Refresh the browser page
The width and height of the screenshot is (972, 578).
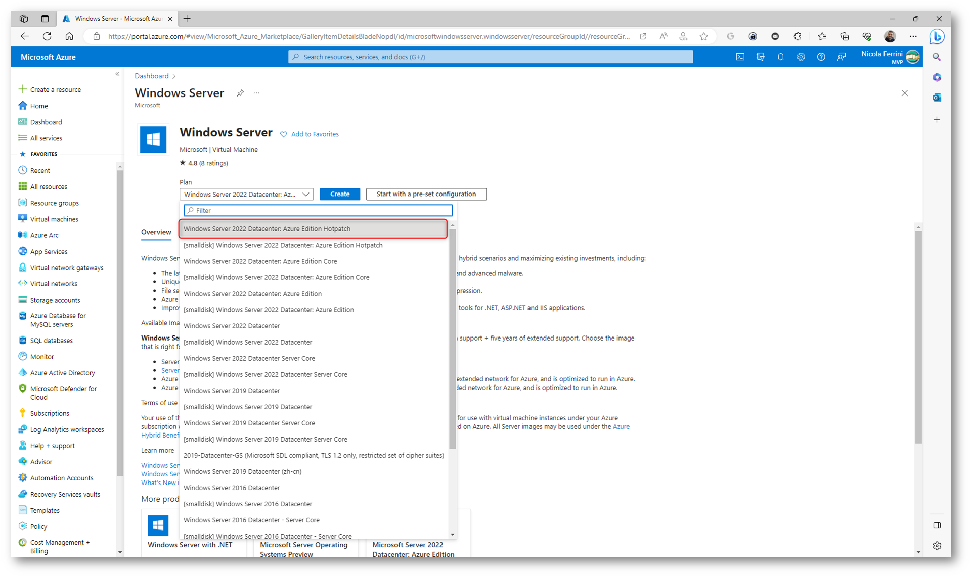pyautogui.click(x=47, y=36)
